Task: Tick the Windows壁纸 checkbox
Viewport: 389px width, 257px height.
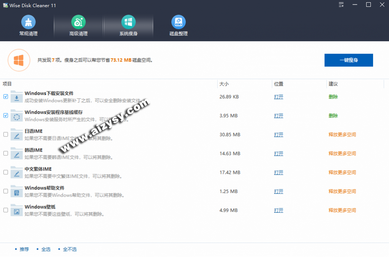Action: tap(6, 210)
